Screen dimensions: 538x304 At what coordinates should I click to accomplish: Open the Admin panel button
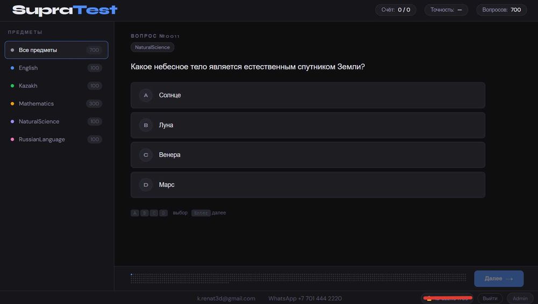[520, 299]
